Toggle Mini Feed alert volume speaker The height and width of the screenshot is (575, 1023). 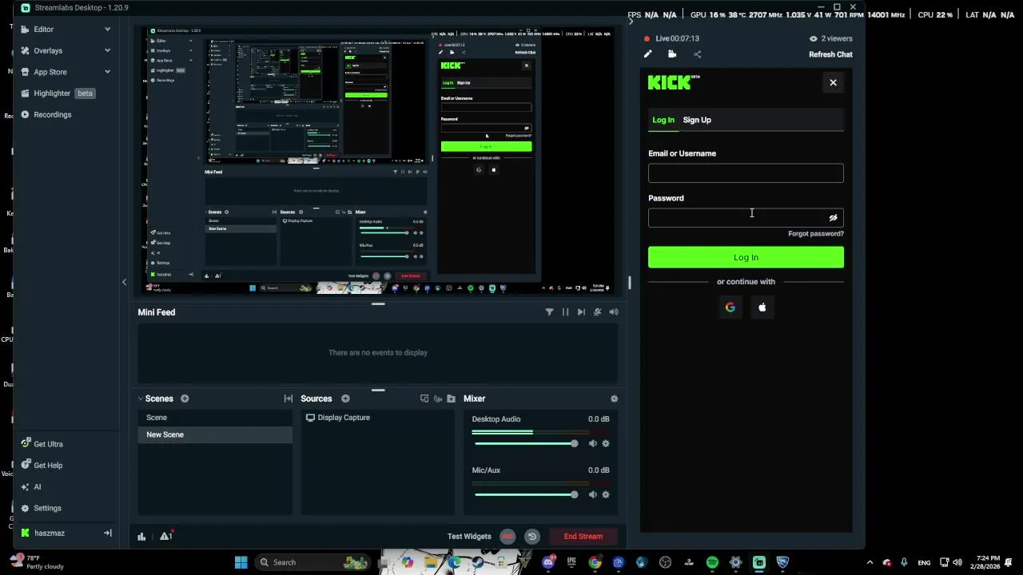pos(614,312)
